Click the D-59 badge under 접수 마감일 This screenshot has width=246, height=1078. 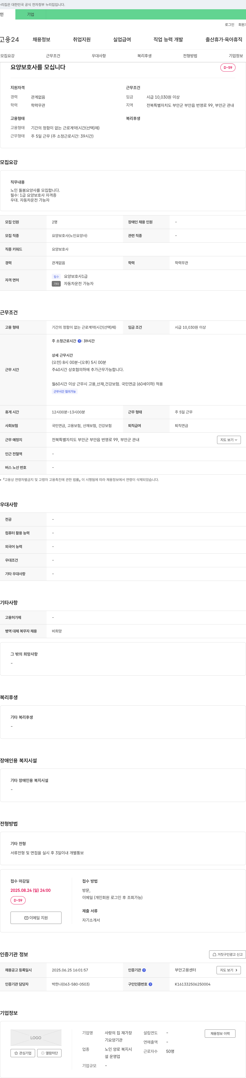18,900
